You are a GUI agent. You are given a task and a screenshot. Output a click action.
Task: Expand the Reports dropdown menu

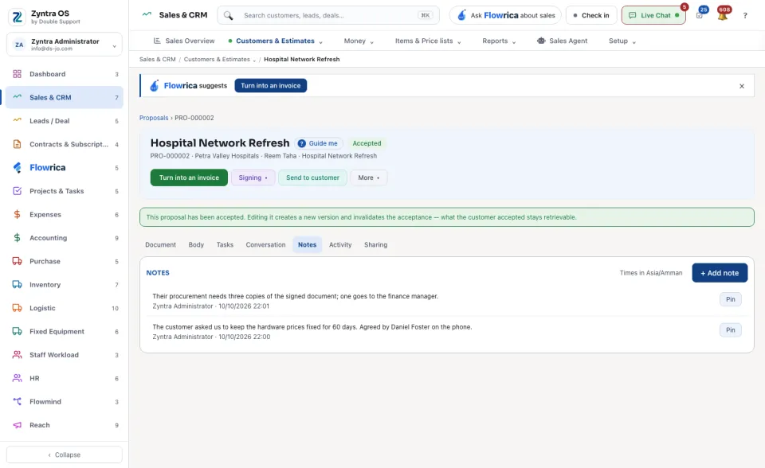(499, 41)
